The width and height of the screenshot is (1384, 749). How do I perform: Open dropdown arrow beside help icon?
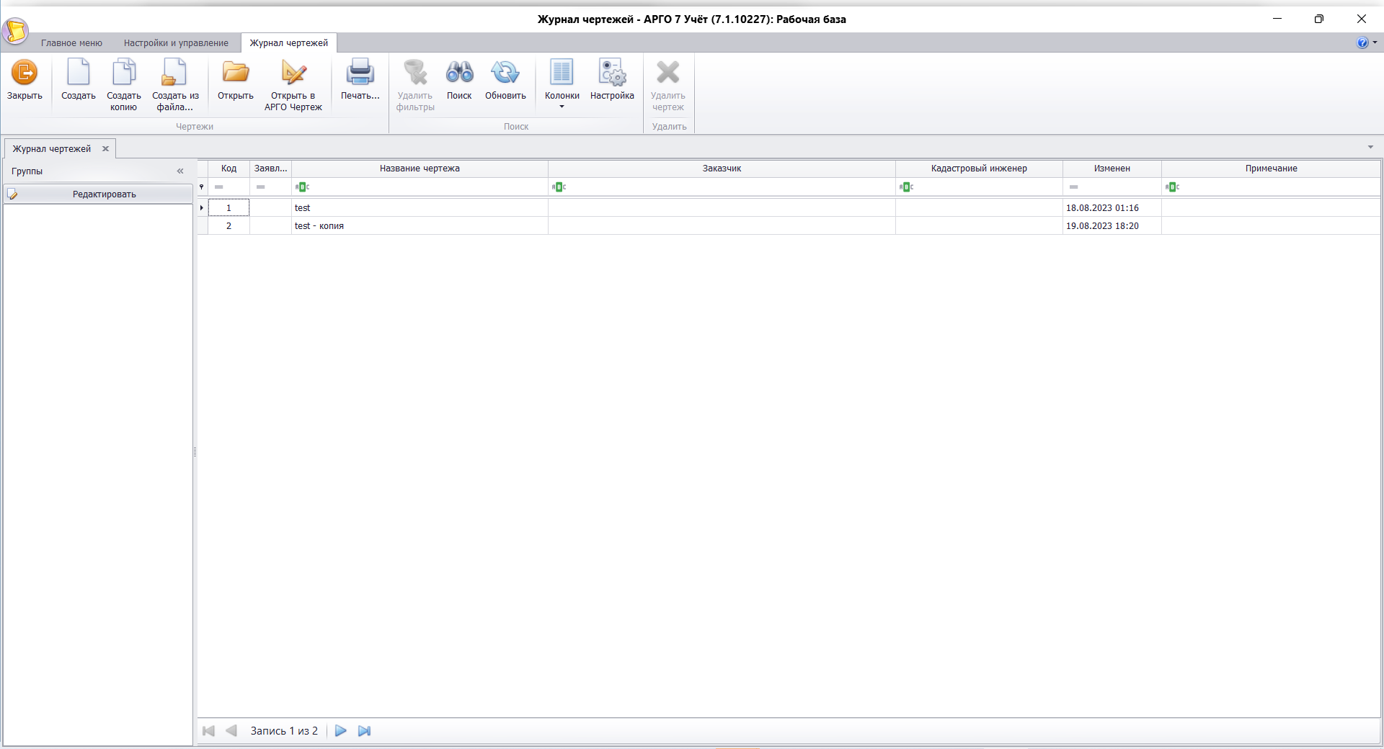pyautogui.click(x=1375, y=42)
